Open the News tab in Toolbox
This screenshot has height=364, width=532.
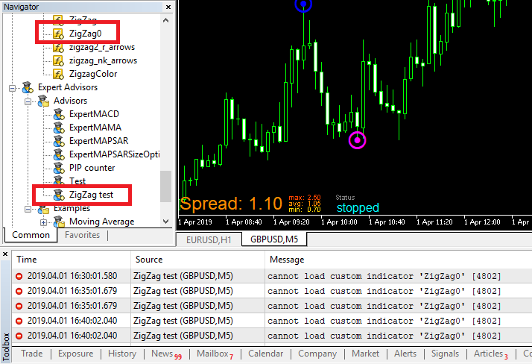tap(166, 354)
